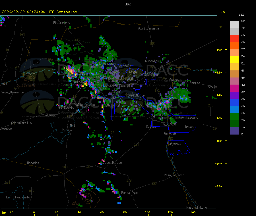Click the 'km' label at the bottom left
The width and height of the screenshot is (256, 216).
tap(4, 213)
